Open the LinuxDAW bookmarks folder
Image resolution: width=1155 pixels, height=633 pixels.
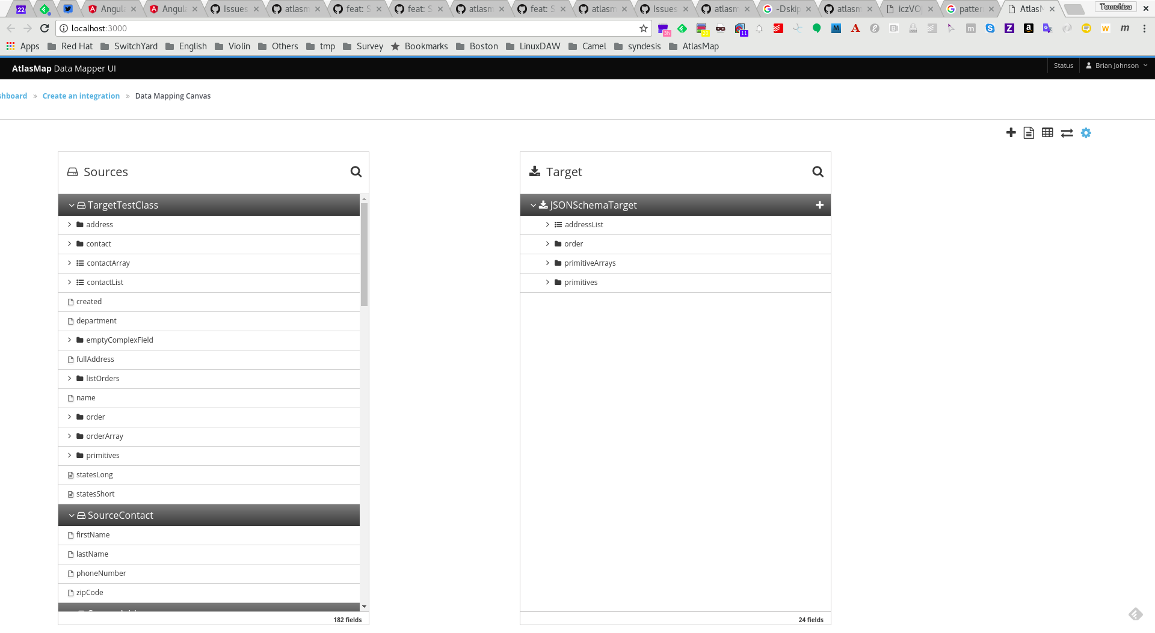pos(534,46)
